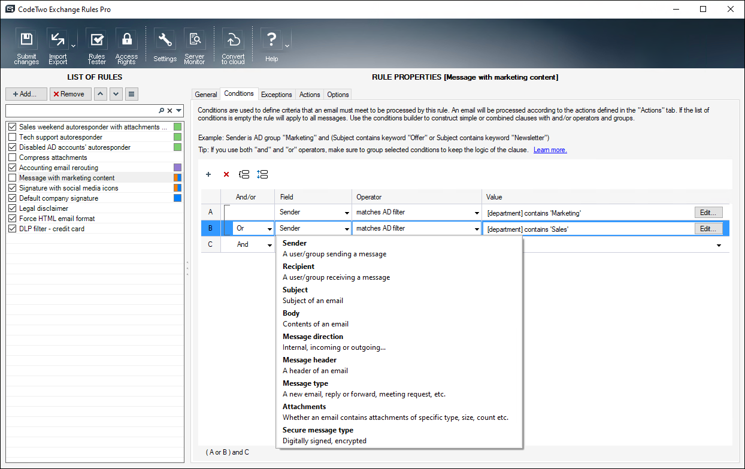The image size is (745, 469).
Task: Move selected rule up in list
Action: coord(101,94)
